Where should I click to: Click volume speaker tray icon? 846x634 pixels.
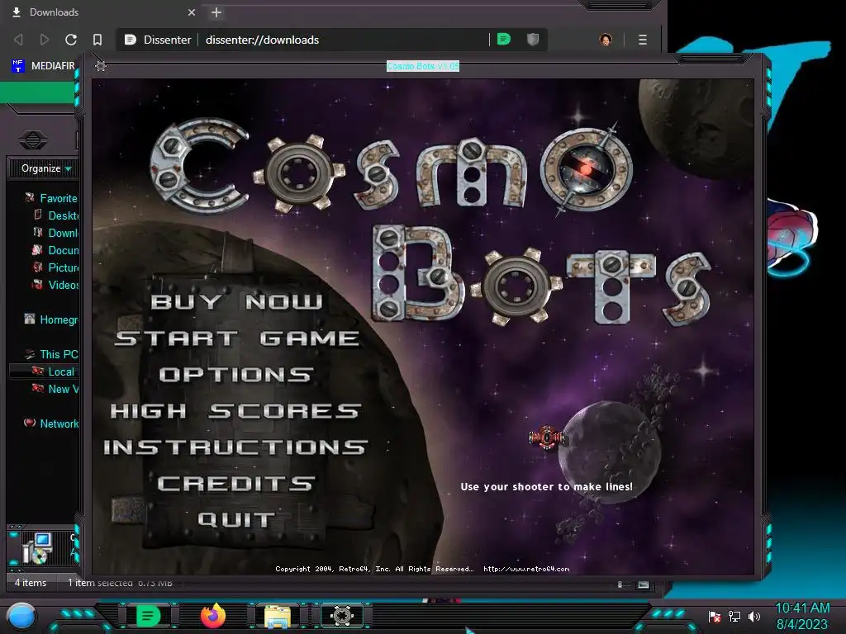(754, 616)
